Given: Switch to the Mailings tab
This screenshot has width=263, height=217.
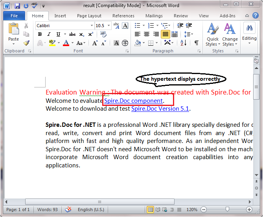Looking at the screenshot, I should [x=154, y=16].
